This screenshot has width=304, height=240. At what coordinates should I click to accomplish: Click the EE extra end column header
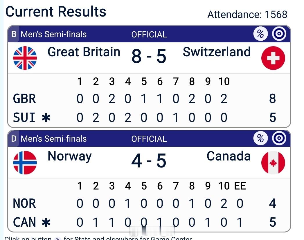(240, 186)
